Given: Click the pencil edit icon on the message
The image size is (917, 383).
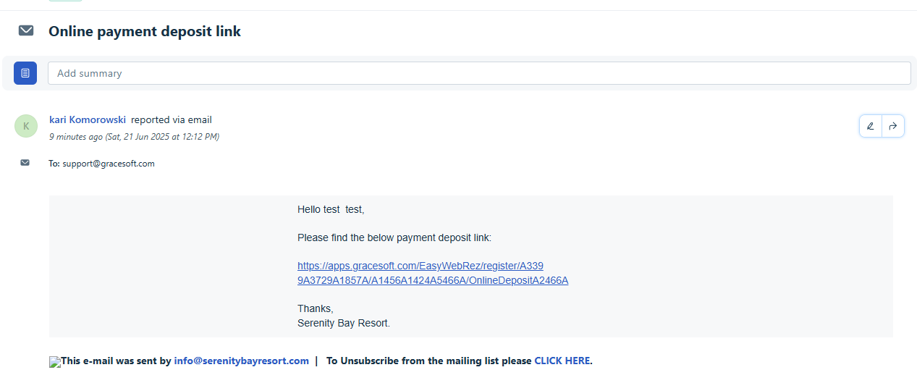Looking at the screenshot, I should click(871, 126).
